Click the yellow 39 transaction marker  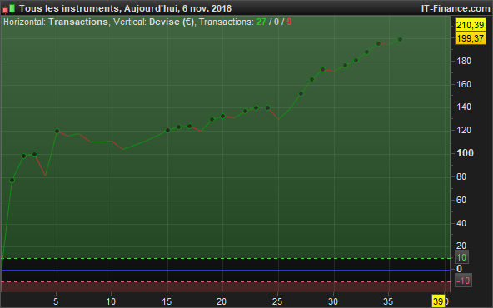(438, 301)
